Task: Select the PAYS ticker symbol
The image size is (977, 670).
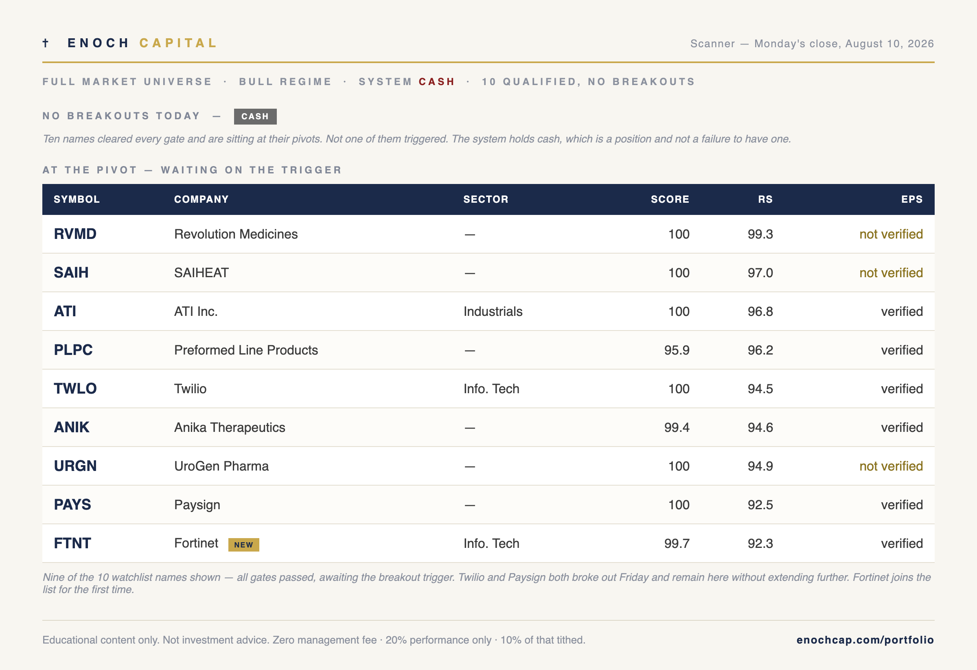Action: (x=72, y=505)
